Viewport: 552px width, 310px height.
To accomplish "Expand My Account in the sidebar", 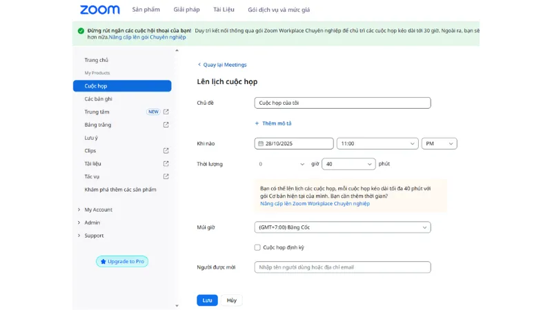I will pos(98,209).
